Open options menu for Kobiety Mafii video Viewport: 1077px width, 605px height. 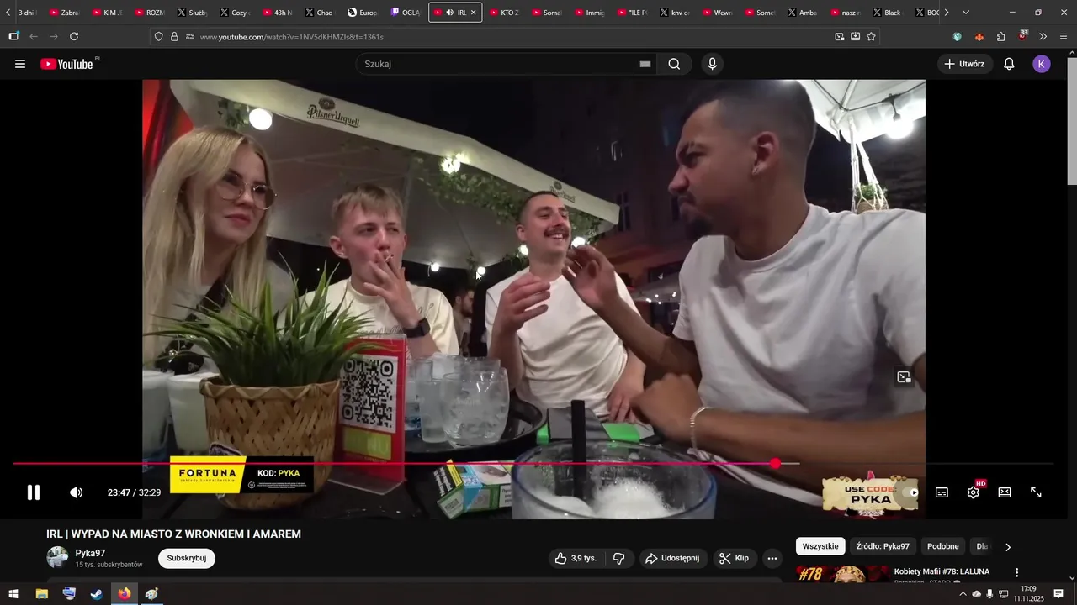pos(1016,572)
